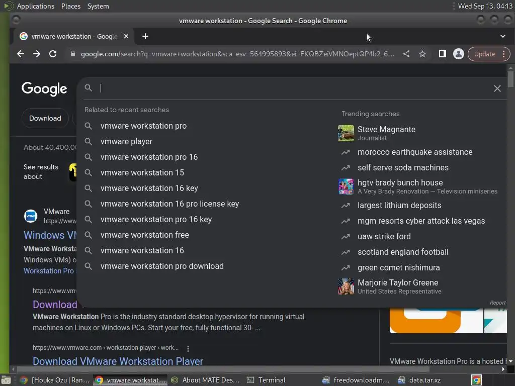Viewport: 515px width, 386px height.
Task: Choose suggestion vmware workstation free
Action: [144, 235]
